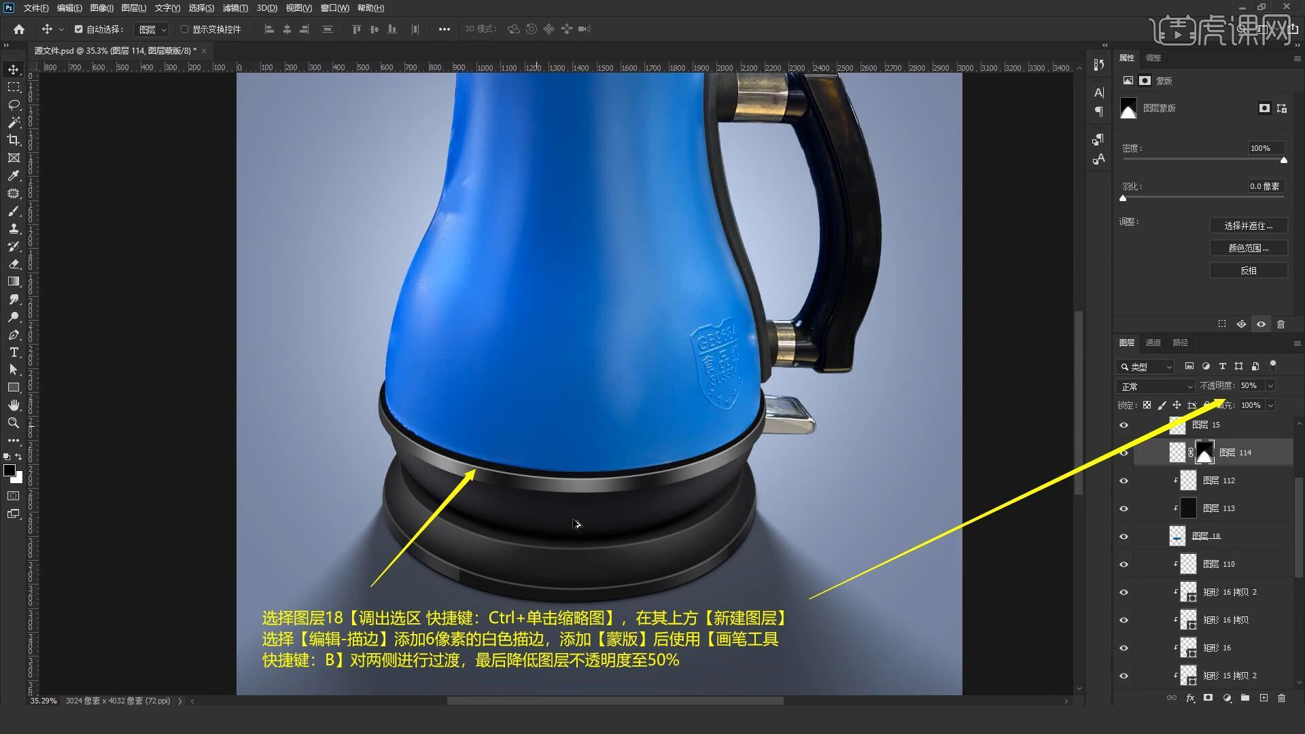Screen dimensions: 1305x734
Task: Click the 颜色范围... button
Action: click(x=1248, y=248)
